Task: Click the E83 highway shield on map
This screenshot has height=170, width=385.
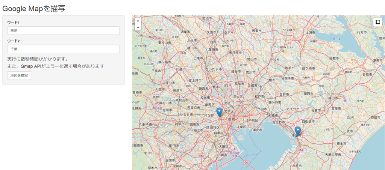Action: (x=202, y=155)
